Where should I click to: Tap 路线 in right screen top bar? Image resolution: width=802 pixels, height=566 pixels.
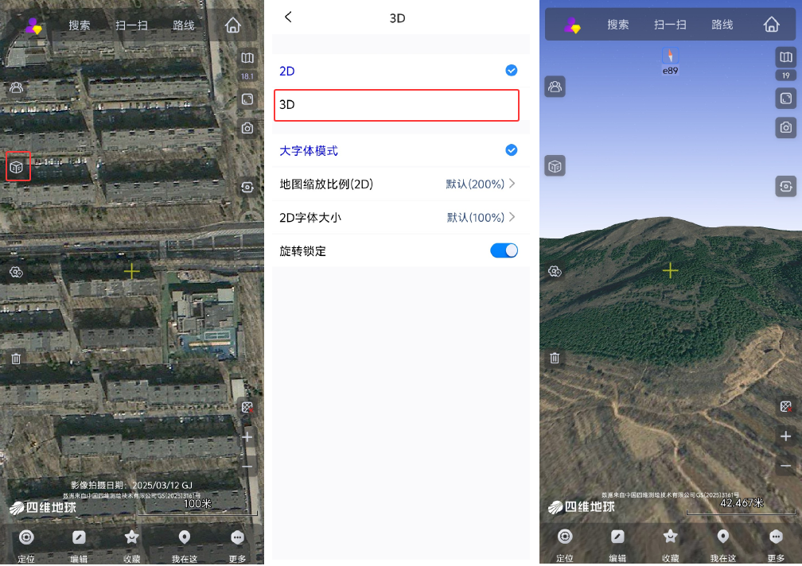(722, 25)
